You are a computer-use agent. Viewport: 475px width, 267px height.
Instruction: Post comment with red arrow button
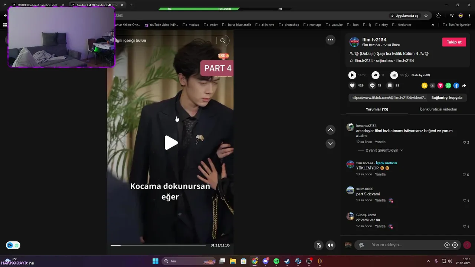(467, 245)
